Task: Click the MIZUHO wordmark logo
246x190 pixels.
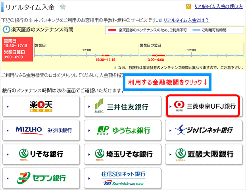Action: 29,130
